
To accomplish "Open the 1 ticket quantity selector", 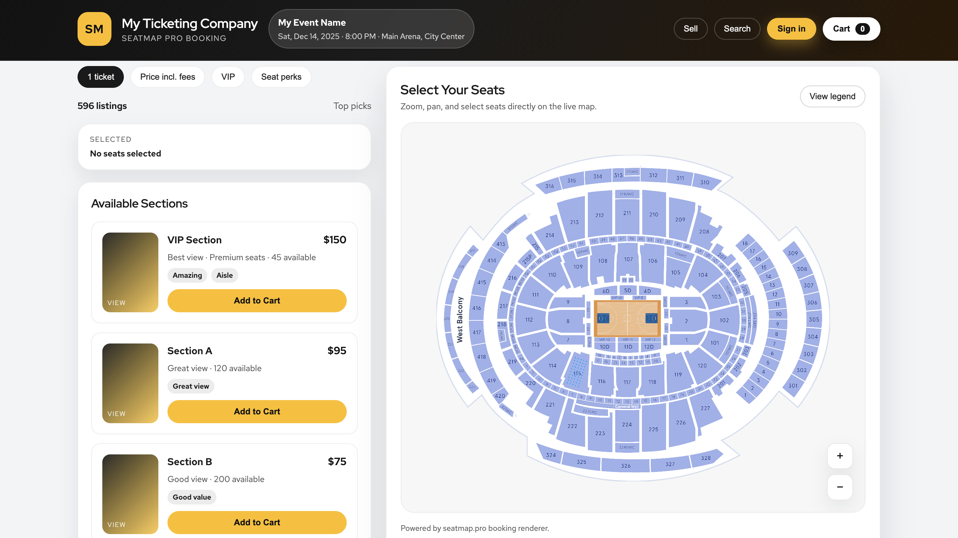I will 100,77.
